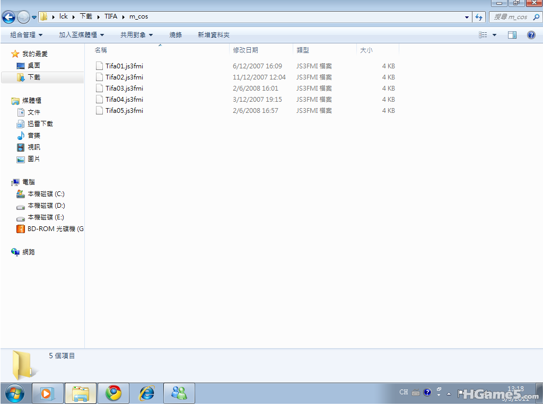Screen dimensions: 543x407
Task: Select the Tifa03.js3fmi file
Action: [124, 89]
